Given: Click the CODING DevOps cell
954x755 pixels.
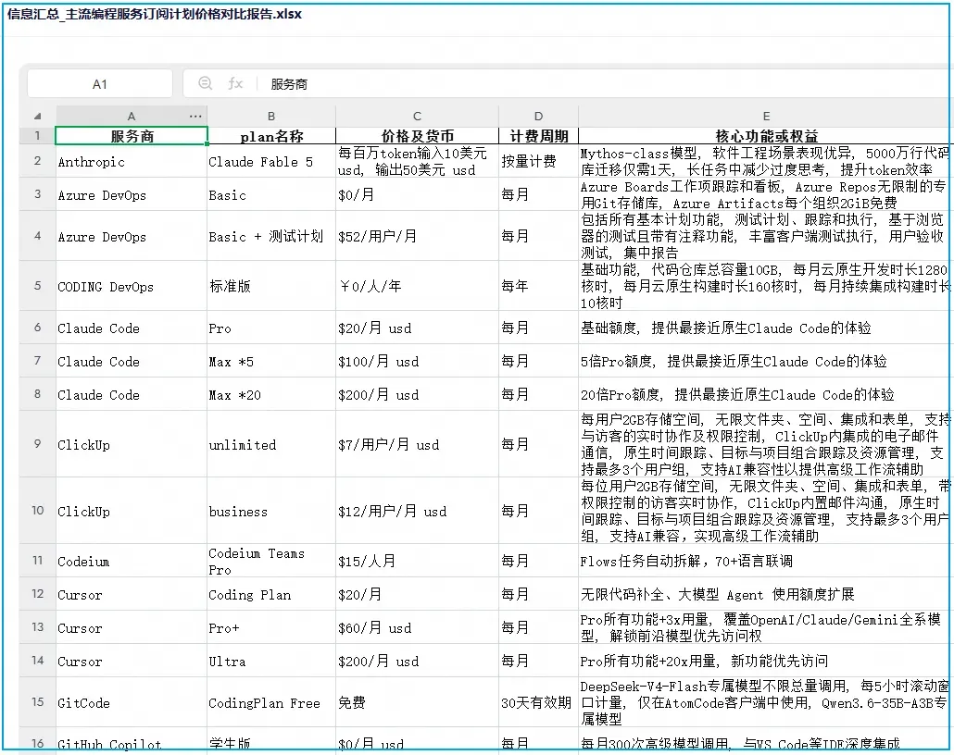Looking at the screenshot, I should pos(132,286).
